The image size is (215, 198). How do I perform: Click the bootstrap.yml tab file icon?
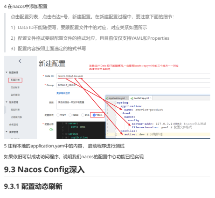tap(132, 98)
